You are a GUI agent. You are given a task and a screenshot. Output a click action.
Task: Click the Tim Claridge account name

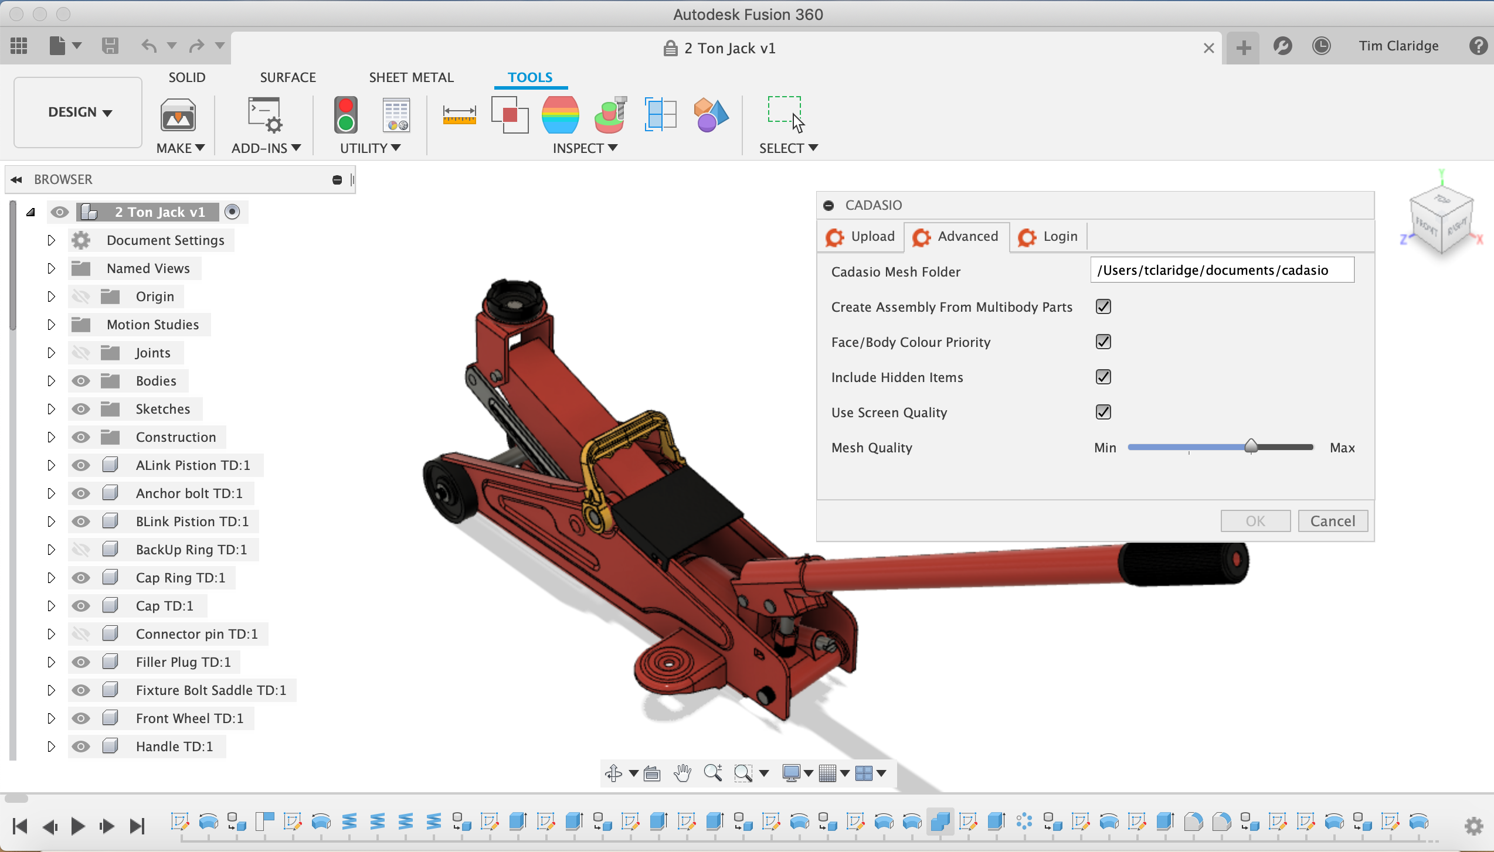tap(1398, 46)
